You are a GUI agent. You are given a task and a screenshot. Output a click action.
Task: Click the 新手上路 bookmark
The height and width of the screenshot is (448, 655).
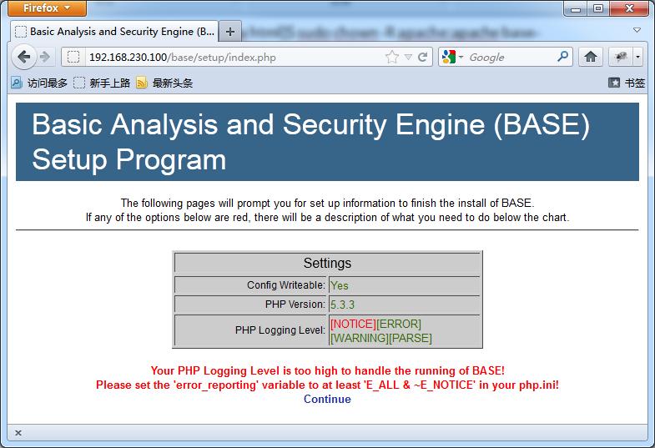click(x=102, y=83)
